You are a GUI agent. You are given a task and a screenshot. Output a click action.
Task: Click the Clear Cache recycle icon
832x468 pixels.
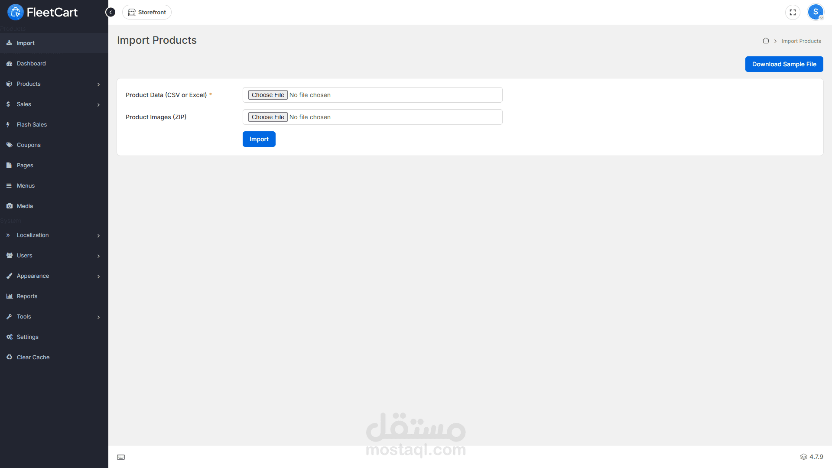click(x=9, y=357)
